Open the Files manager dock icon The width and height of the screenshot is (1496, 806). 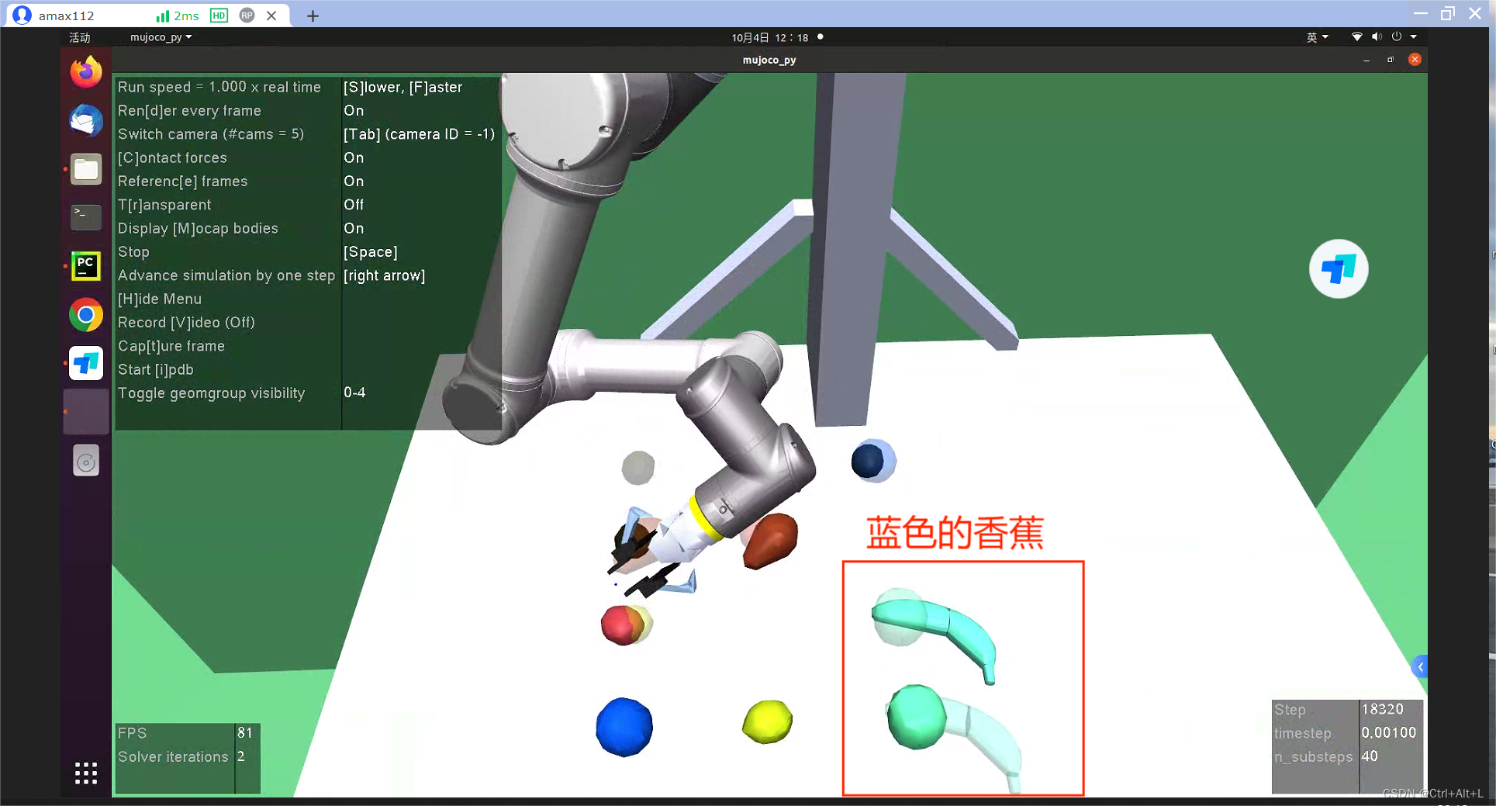(86, 169)
